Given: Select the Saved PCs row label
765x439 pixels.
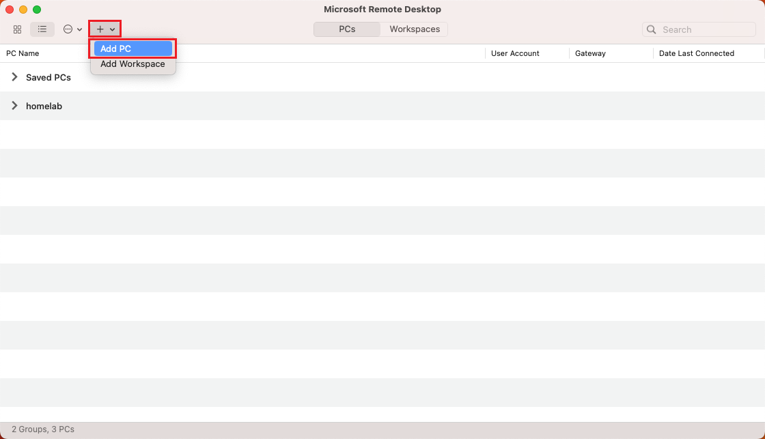Looking at the screenshot, I should point(48,78).
